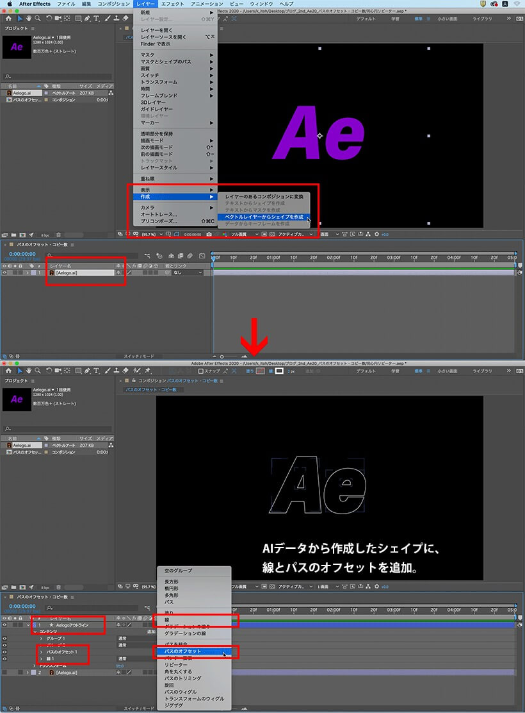The height and width of the screenshot is (713, 525).
Task: Click zoom-in mountain icon in upper timeline
Action: (x=245, y=356)
